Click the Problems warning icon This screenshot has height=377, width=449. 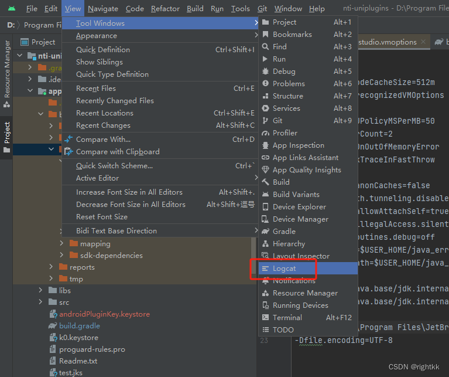(x=265, y=83)
